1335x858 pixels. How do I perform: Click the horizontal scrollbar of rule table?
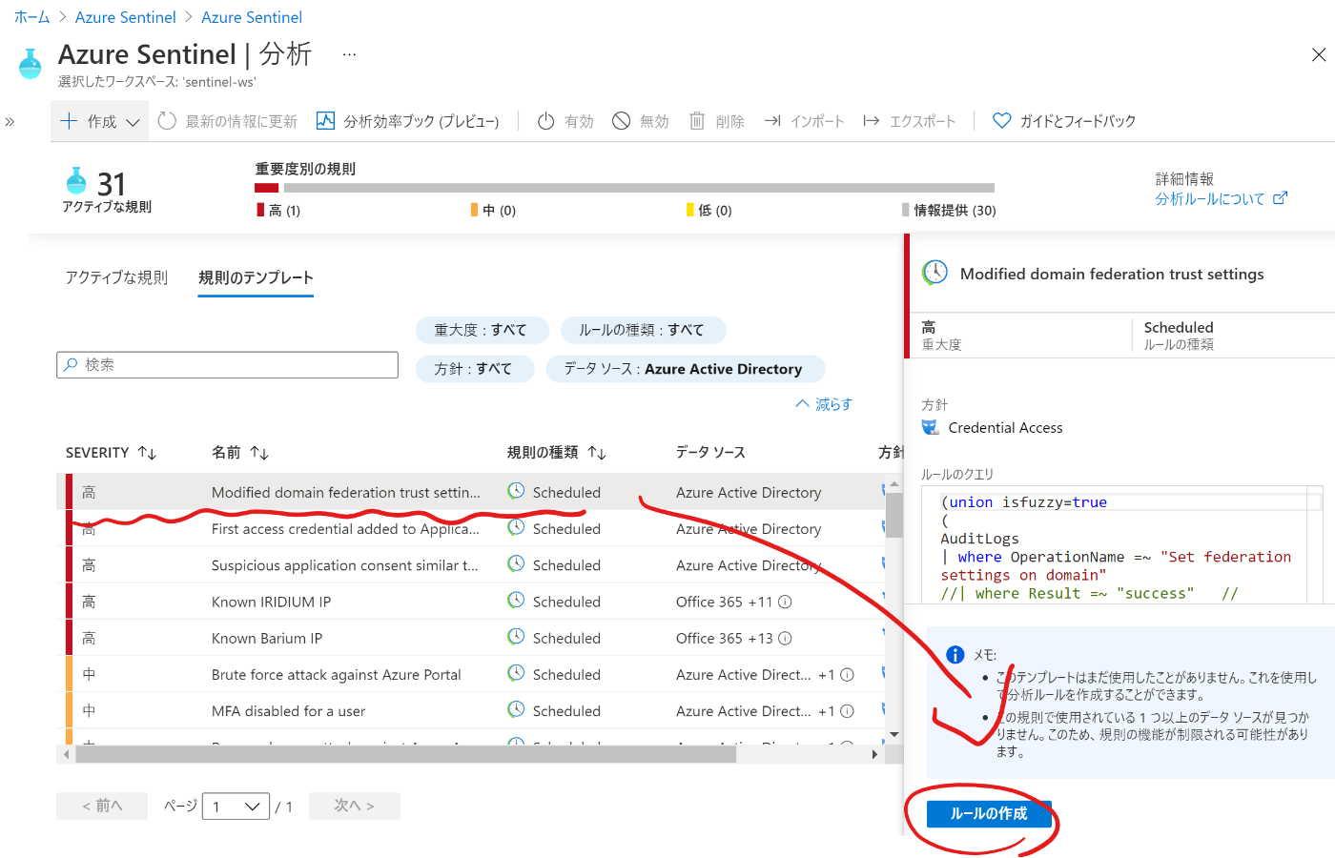point(406,754)
